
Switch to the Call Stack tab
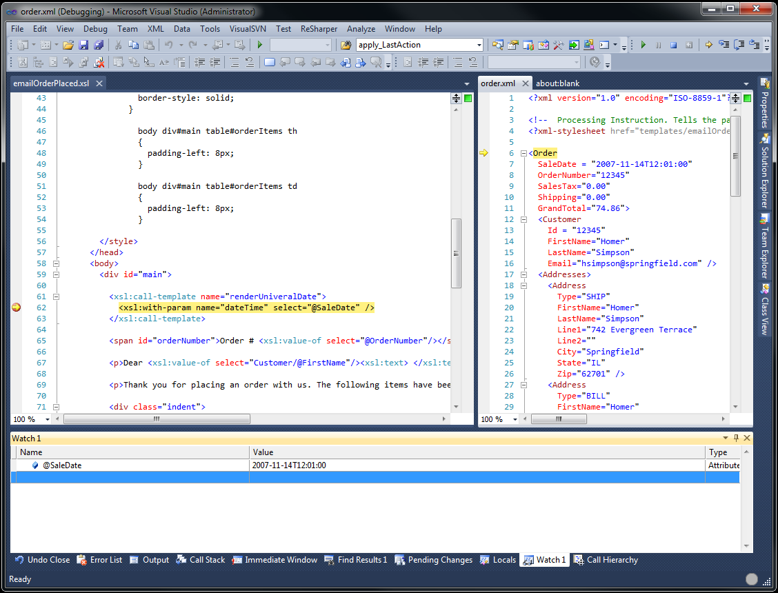(x=201, y=560)
